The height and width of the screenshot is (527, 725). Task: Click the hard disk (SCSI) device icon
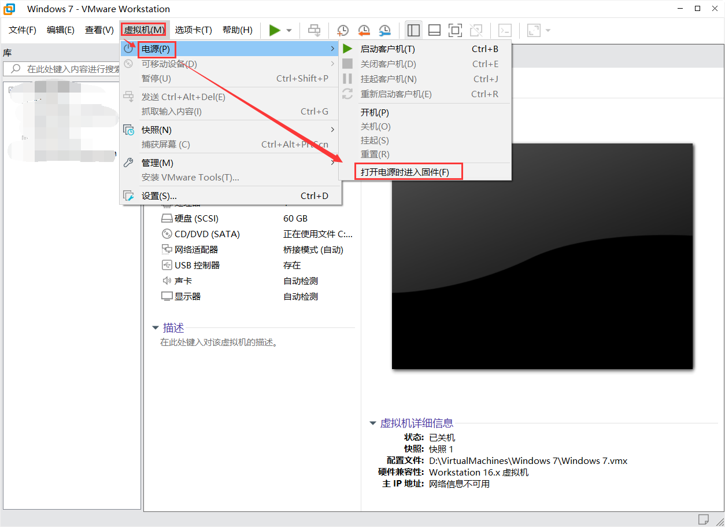pos(167,219)
